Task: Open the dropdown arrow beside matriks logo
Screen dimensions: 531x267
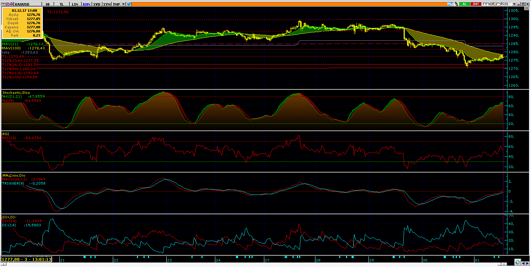Action: [x=514, y=4]
